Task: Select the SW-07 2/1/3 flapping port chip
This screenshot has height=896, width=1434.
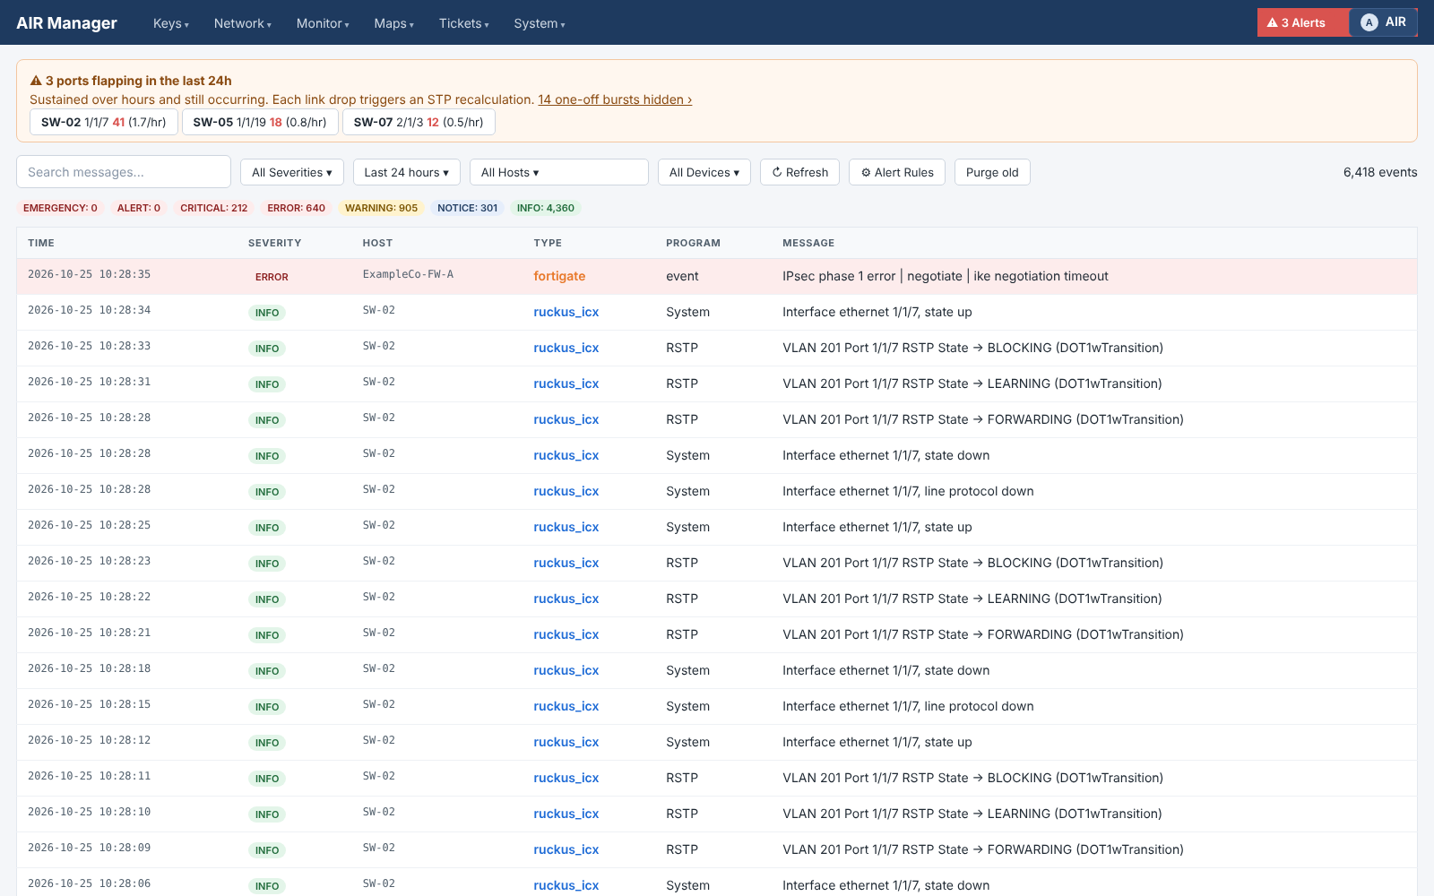Action: [x=419, y=122]
